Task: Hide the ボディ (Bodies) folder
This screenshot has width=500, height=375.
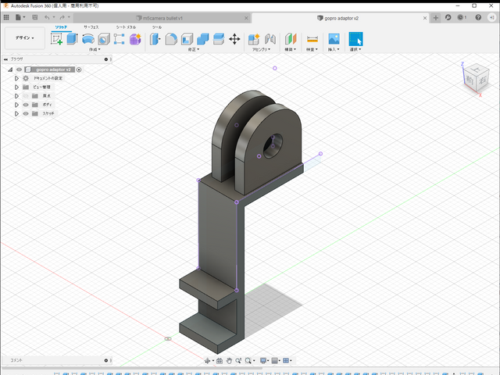Action: 25,105
